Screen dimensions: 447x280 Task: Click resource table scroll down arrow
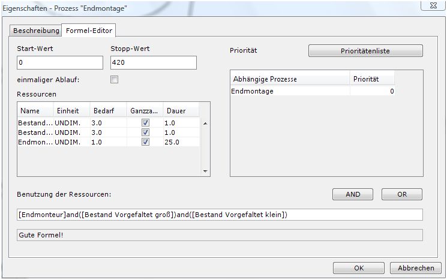click(206, 171)
